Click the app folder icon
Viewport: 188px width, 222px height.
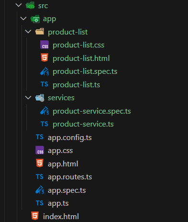(x=35, y=19)
